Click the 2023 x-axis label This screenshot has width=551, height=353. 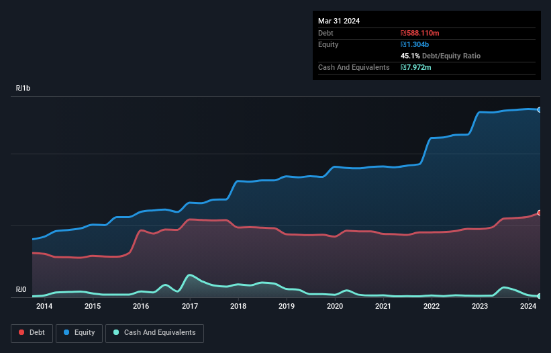click(x=480, y=306)
